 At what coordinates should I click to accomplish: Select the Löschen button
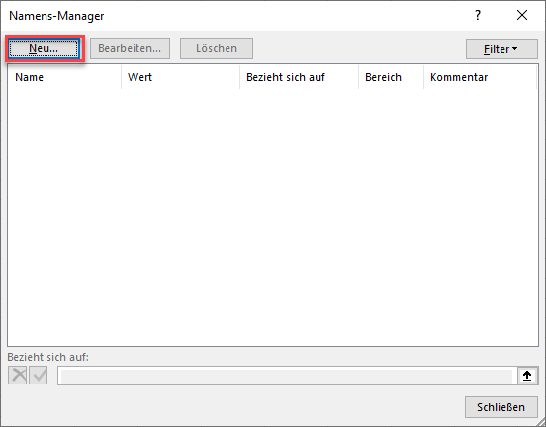(217, 48)
